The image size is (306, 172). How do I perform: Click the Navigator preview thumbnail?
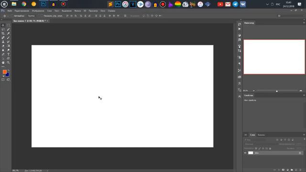(274, 57)
